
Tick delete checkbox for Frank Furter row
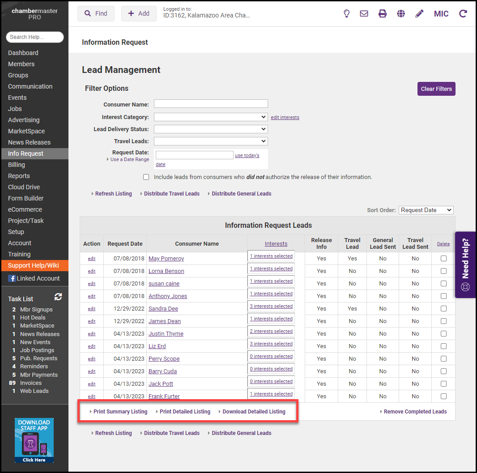tap(443, 396)
